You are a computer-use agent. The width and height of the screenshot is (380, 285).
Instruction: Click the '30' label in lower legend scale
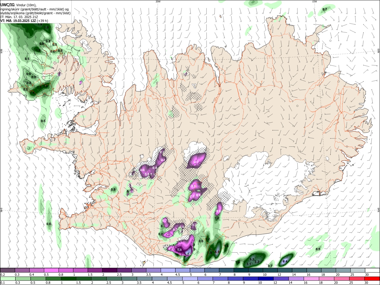366,283
